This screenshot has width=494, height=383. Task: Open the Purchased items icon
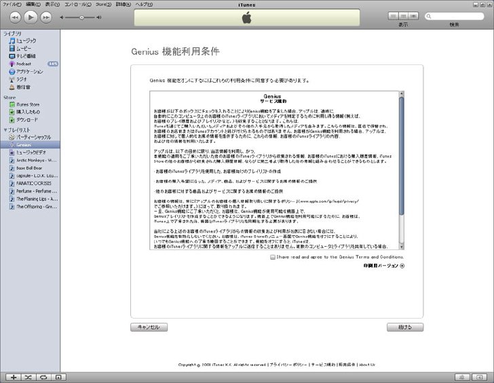tap(12, 112)
